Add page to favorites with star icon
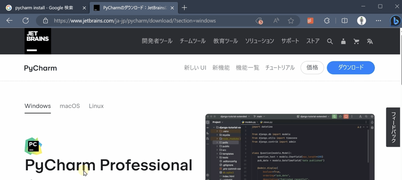Image resolution: width=402 pixels, height=180 pixels. click(x=291, y=21)
